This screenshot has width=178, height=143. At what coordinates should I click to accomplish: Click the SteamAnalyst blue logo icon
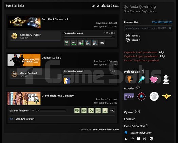point(126,133)
